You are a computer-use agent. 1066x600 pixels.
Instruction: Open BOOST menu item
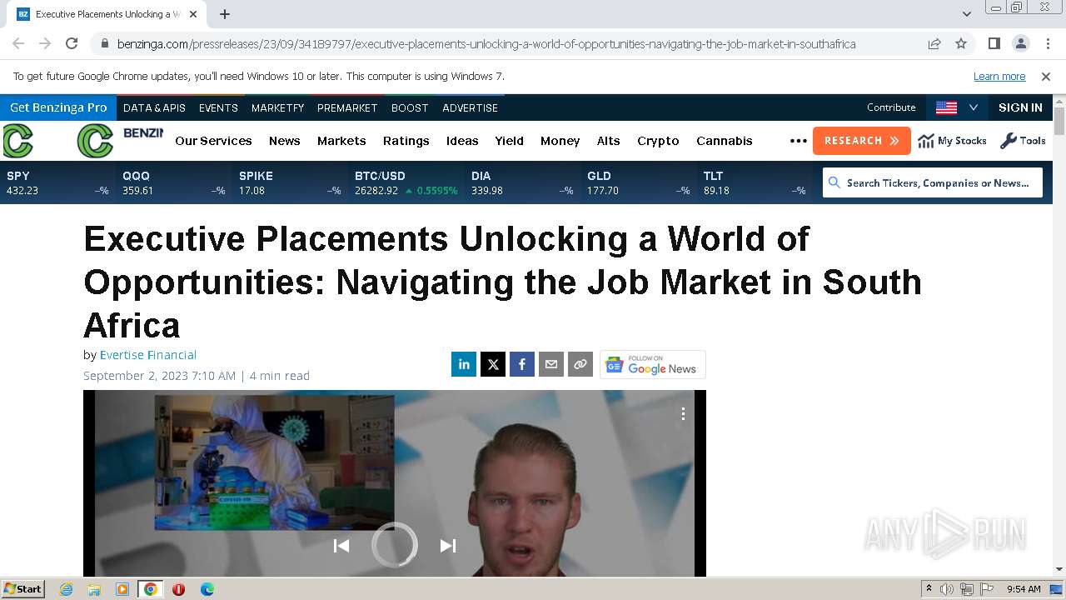pyautogui.click(x=410, y=107)
